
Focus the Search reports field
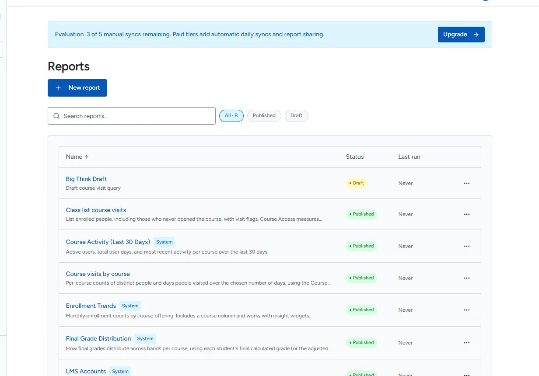pyautogui.click(x=132, y=116)
